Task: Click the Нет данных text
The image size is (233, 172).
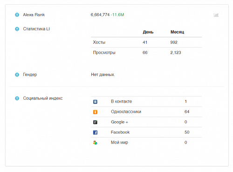Action: click(103, 75)
